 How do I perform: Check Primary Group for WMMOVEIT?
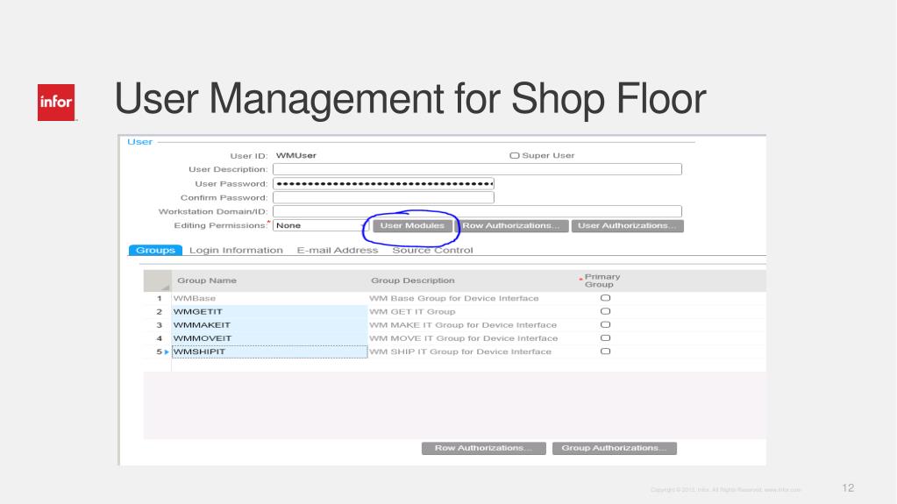(605, 338)
